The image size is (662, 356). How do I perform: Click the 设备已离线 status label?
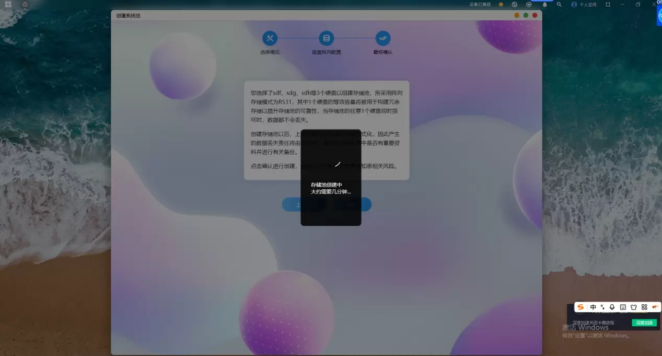(480, 4)
